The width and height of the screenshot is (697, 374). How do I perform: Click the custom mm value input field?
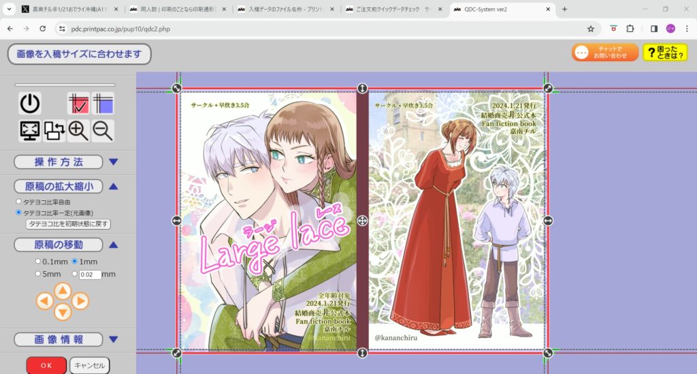tap(89, 275)
